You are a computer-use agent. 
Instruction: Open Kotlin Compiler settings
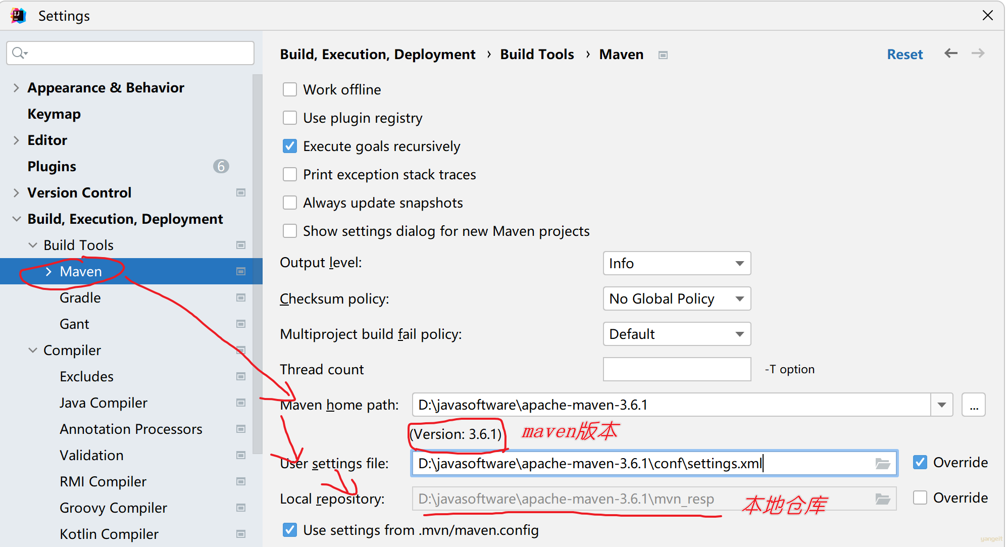[x=109, y=534]
